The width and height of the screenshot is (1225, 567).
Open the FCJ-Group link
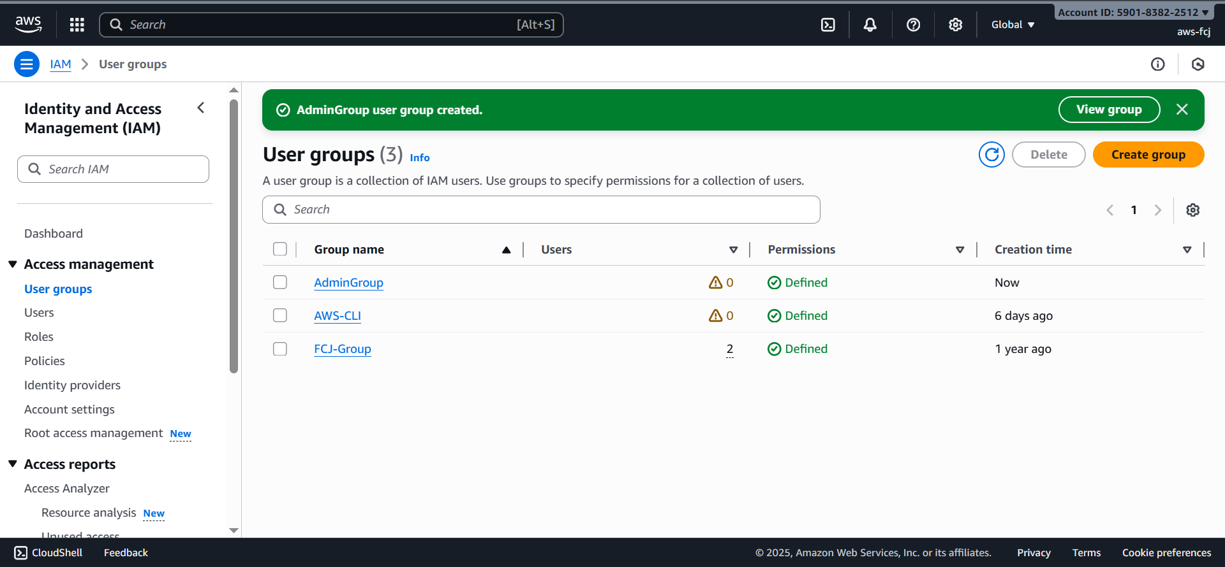tap(343, 348)
